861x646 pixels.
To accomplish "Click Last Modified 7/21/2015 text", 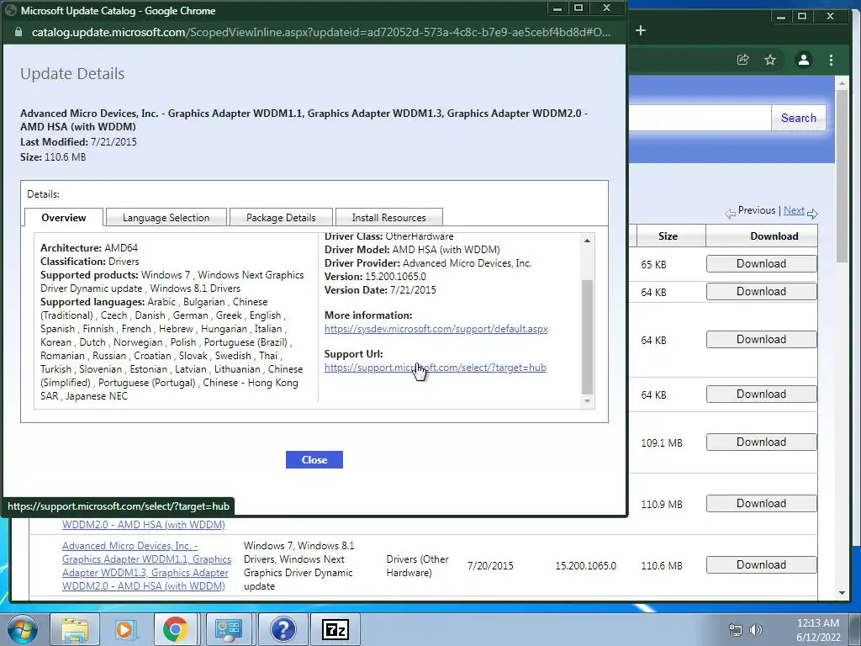I will click(x=78, y=141).
